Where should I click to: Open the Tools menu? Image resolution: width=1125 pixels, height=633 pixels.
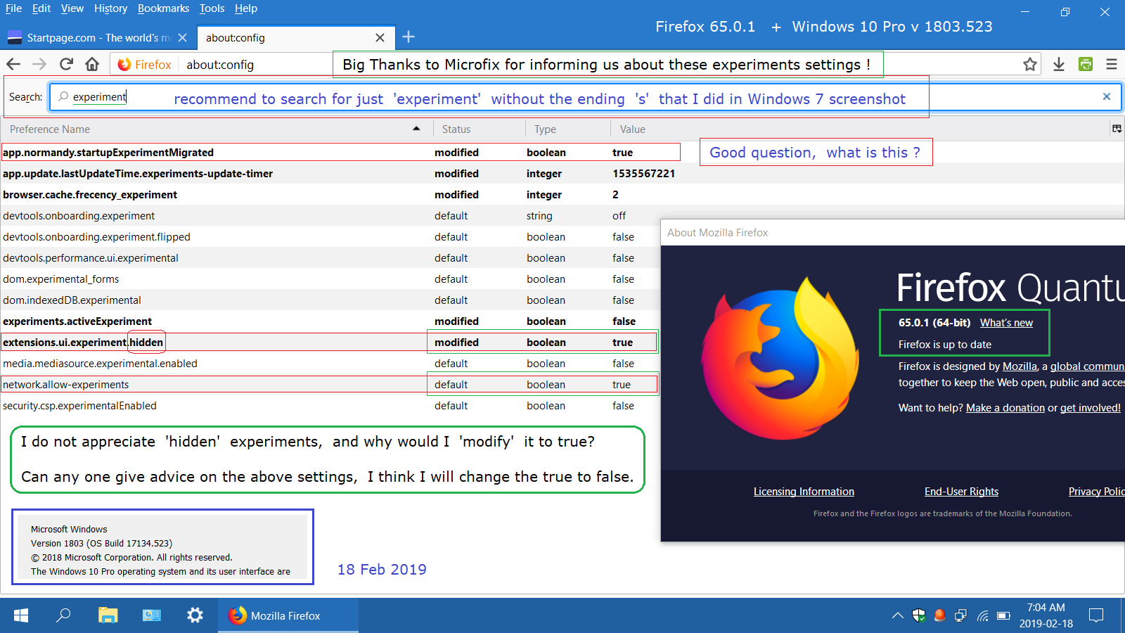[x=212, y=8]
